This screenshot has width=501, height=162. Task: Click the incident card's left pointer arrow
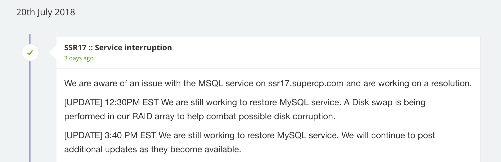tap(53, 52)
